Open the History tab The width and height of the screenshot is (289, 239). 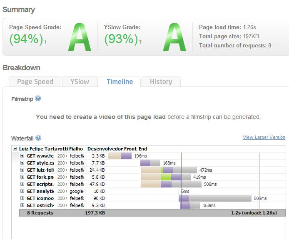(161, 81)
